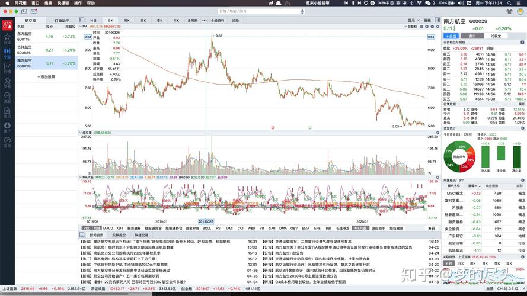Click the 净大单 green bar
Viewport: 527px width, 296px height.
485,157
